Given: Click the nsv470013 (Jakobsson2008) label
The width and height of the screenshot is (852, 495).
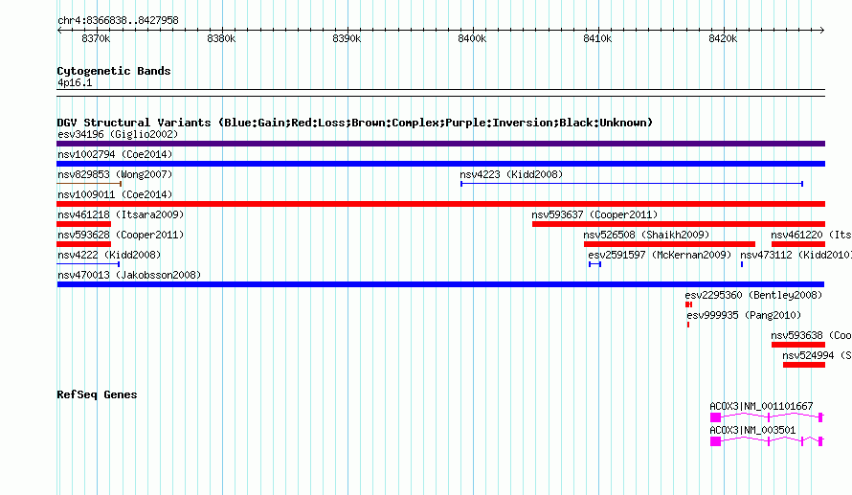Looking at the screenshot, I should 129,275.
